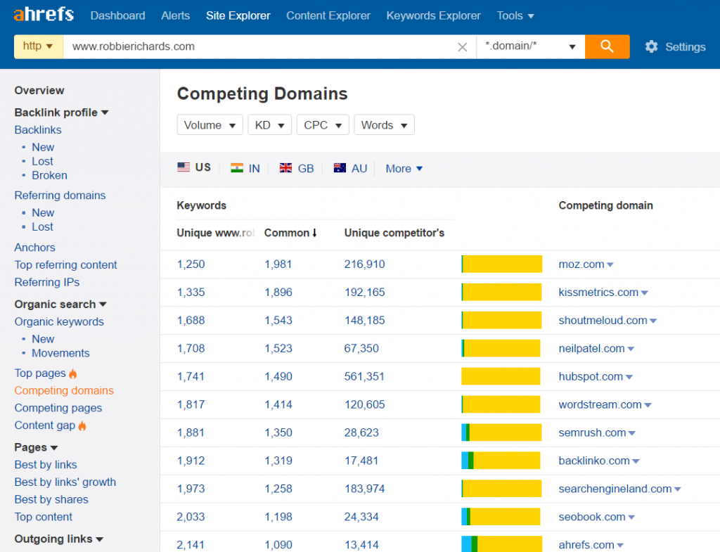The image size is (720, 552).
Task: Click the backlinko.com keyword overlap bar
Action: [x=501, y=461]
